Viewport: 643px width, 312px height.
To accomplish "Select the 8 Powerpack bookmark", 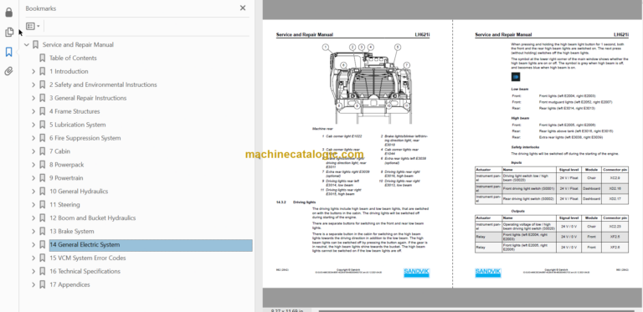I will (67, 165).
